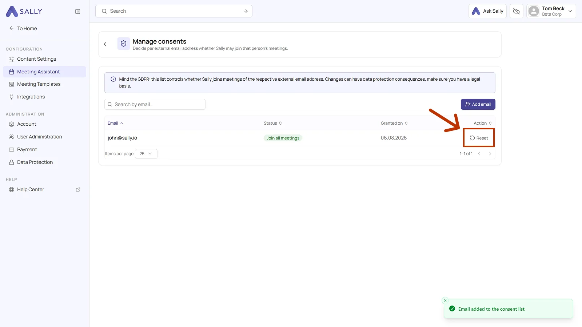582x327 pixels.
Task: Reset consent for john@sally.io
Action: [x=479, y=138]
